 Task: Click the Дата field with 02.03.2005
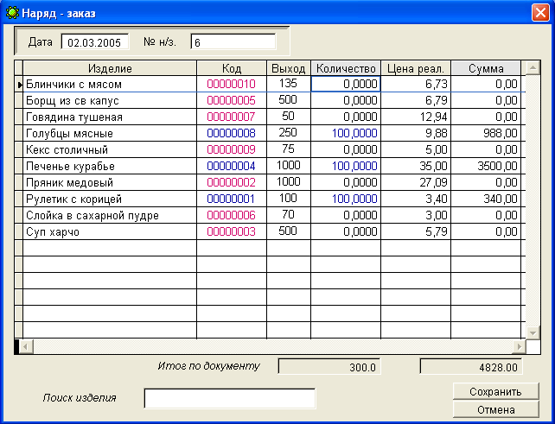(x=94, y=41)
